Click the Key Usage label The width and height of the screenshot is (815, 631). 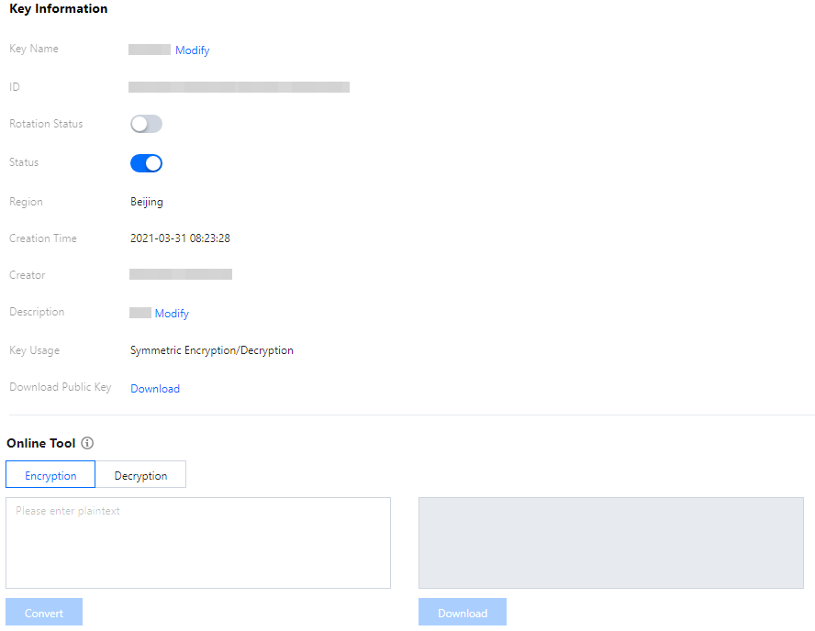(34, 350)
